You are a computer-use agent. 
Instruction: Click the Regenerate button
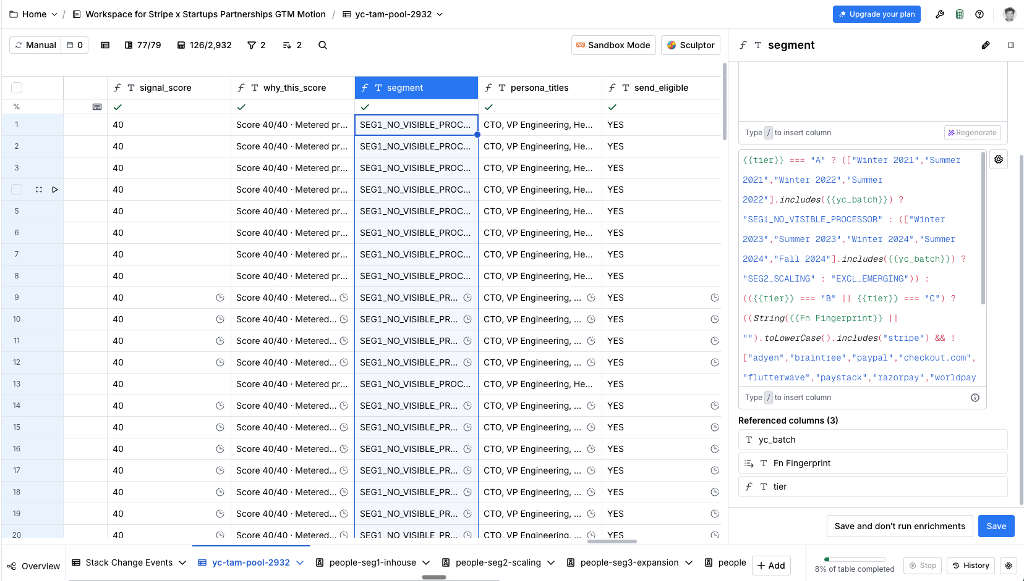coord(972,133)
